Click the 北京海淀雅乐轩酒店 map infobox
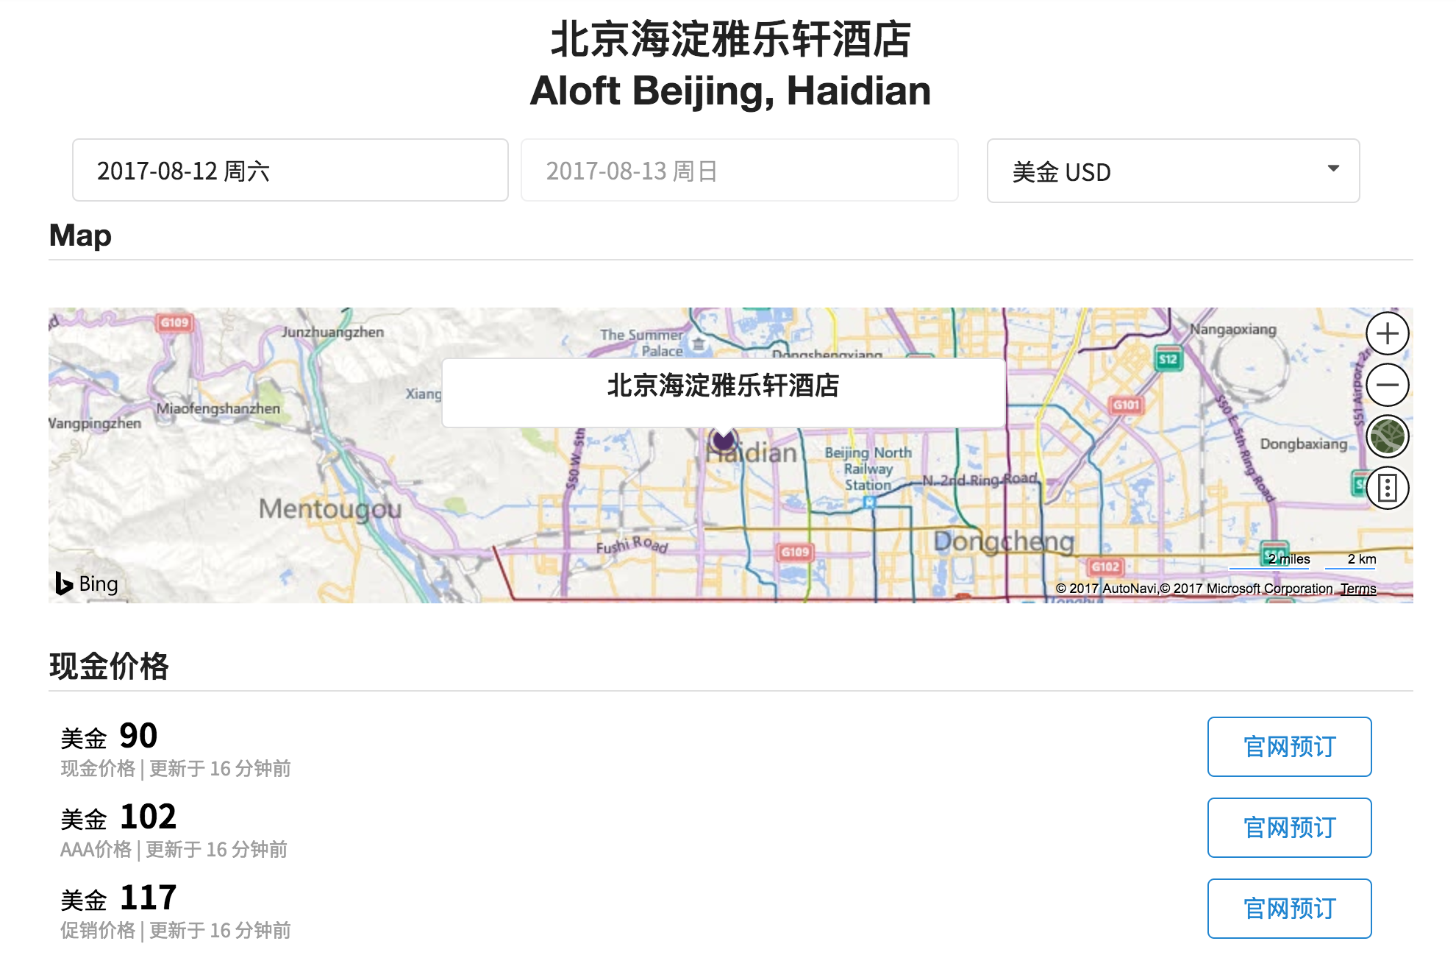Image resolution: width=1456 pixels, height=955 pixels. (724, 392)
